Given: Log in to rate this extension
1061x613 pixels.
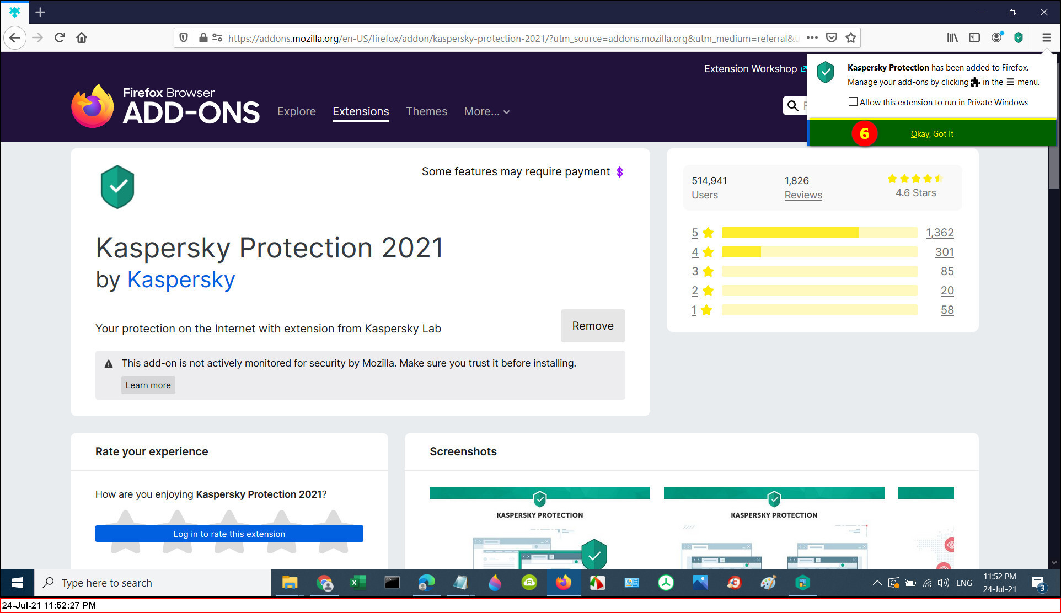Looking at the screenshot, I should point(229,534).
